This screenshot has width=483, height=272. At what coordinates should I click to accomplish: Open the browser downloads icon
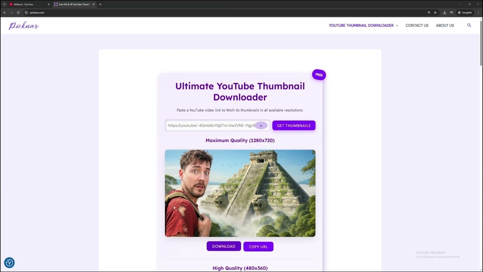pyautogui.click(x=445, y=12)
